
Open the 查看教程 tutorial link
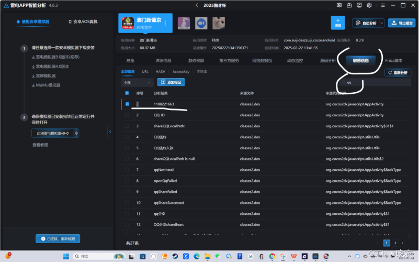coord(40,145)
